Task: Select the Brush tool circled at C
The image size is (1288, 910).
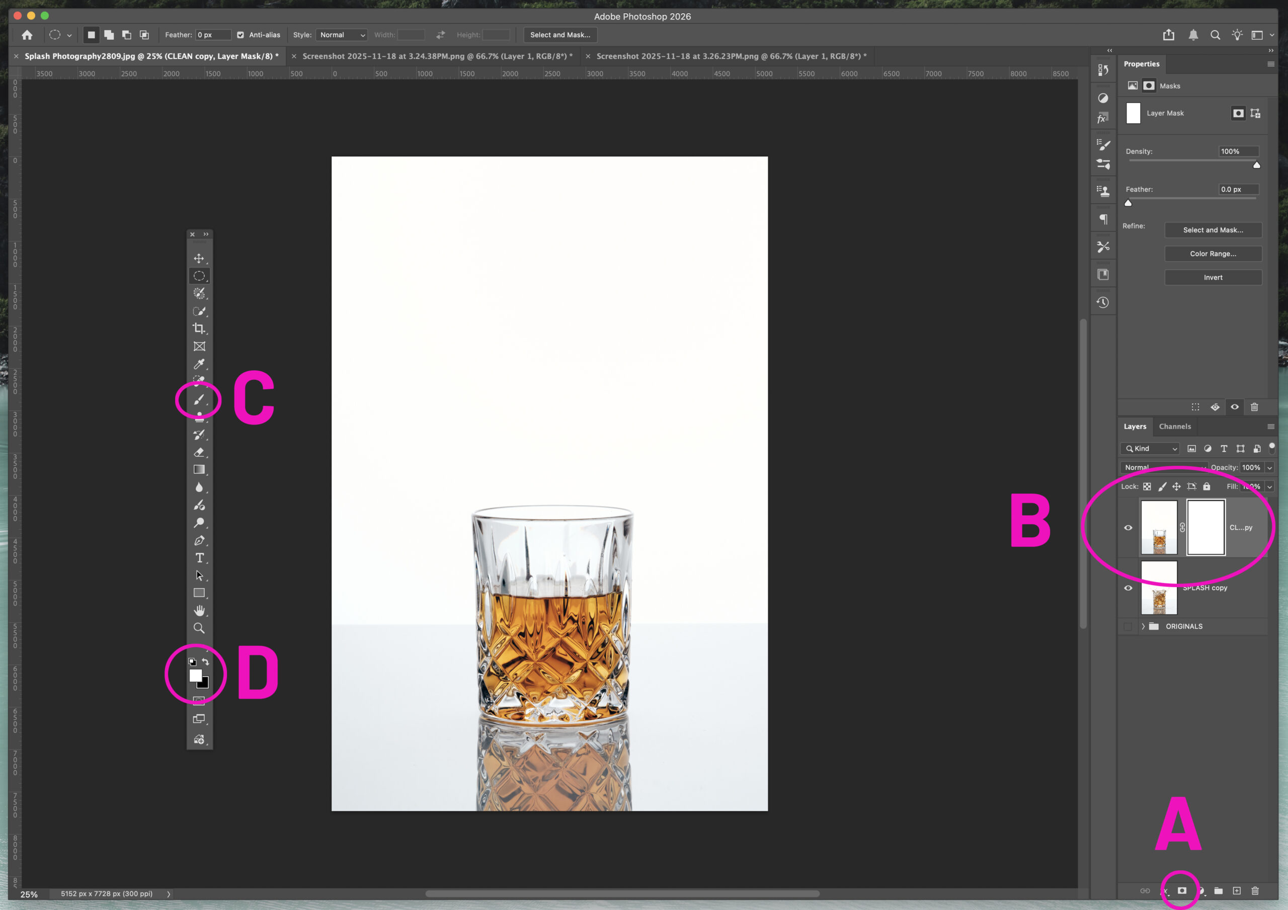Action: click(x=199, y=400)
